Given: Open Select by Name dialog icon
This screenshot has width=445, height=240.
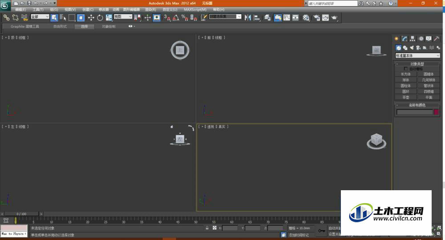Looking at the screenshot, I should tap(63, 18).
